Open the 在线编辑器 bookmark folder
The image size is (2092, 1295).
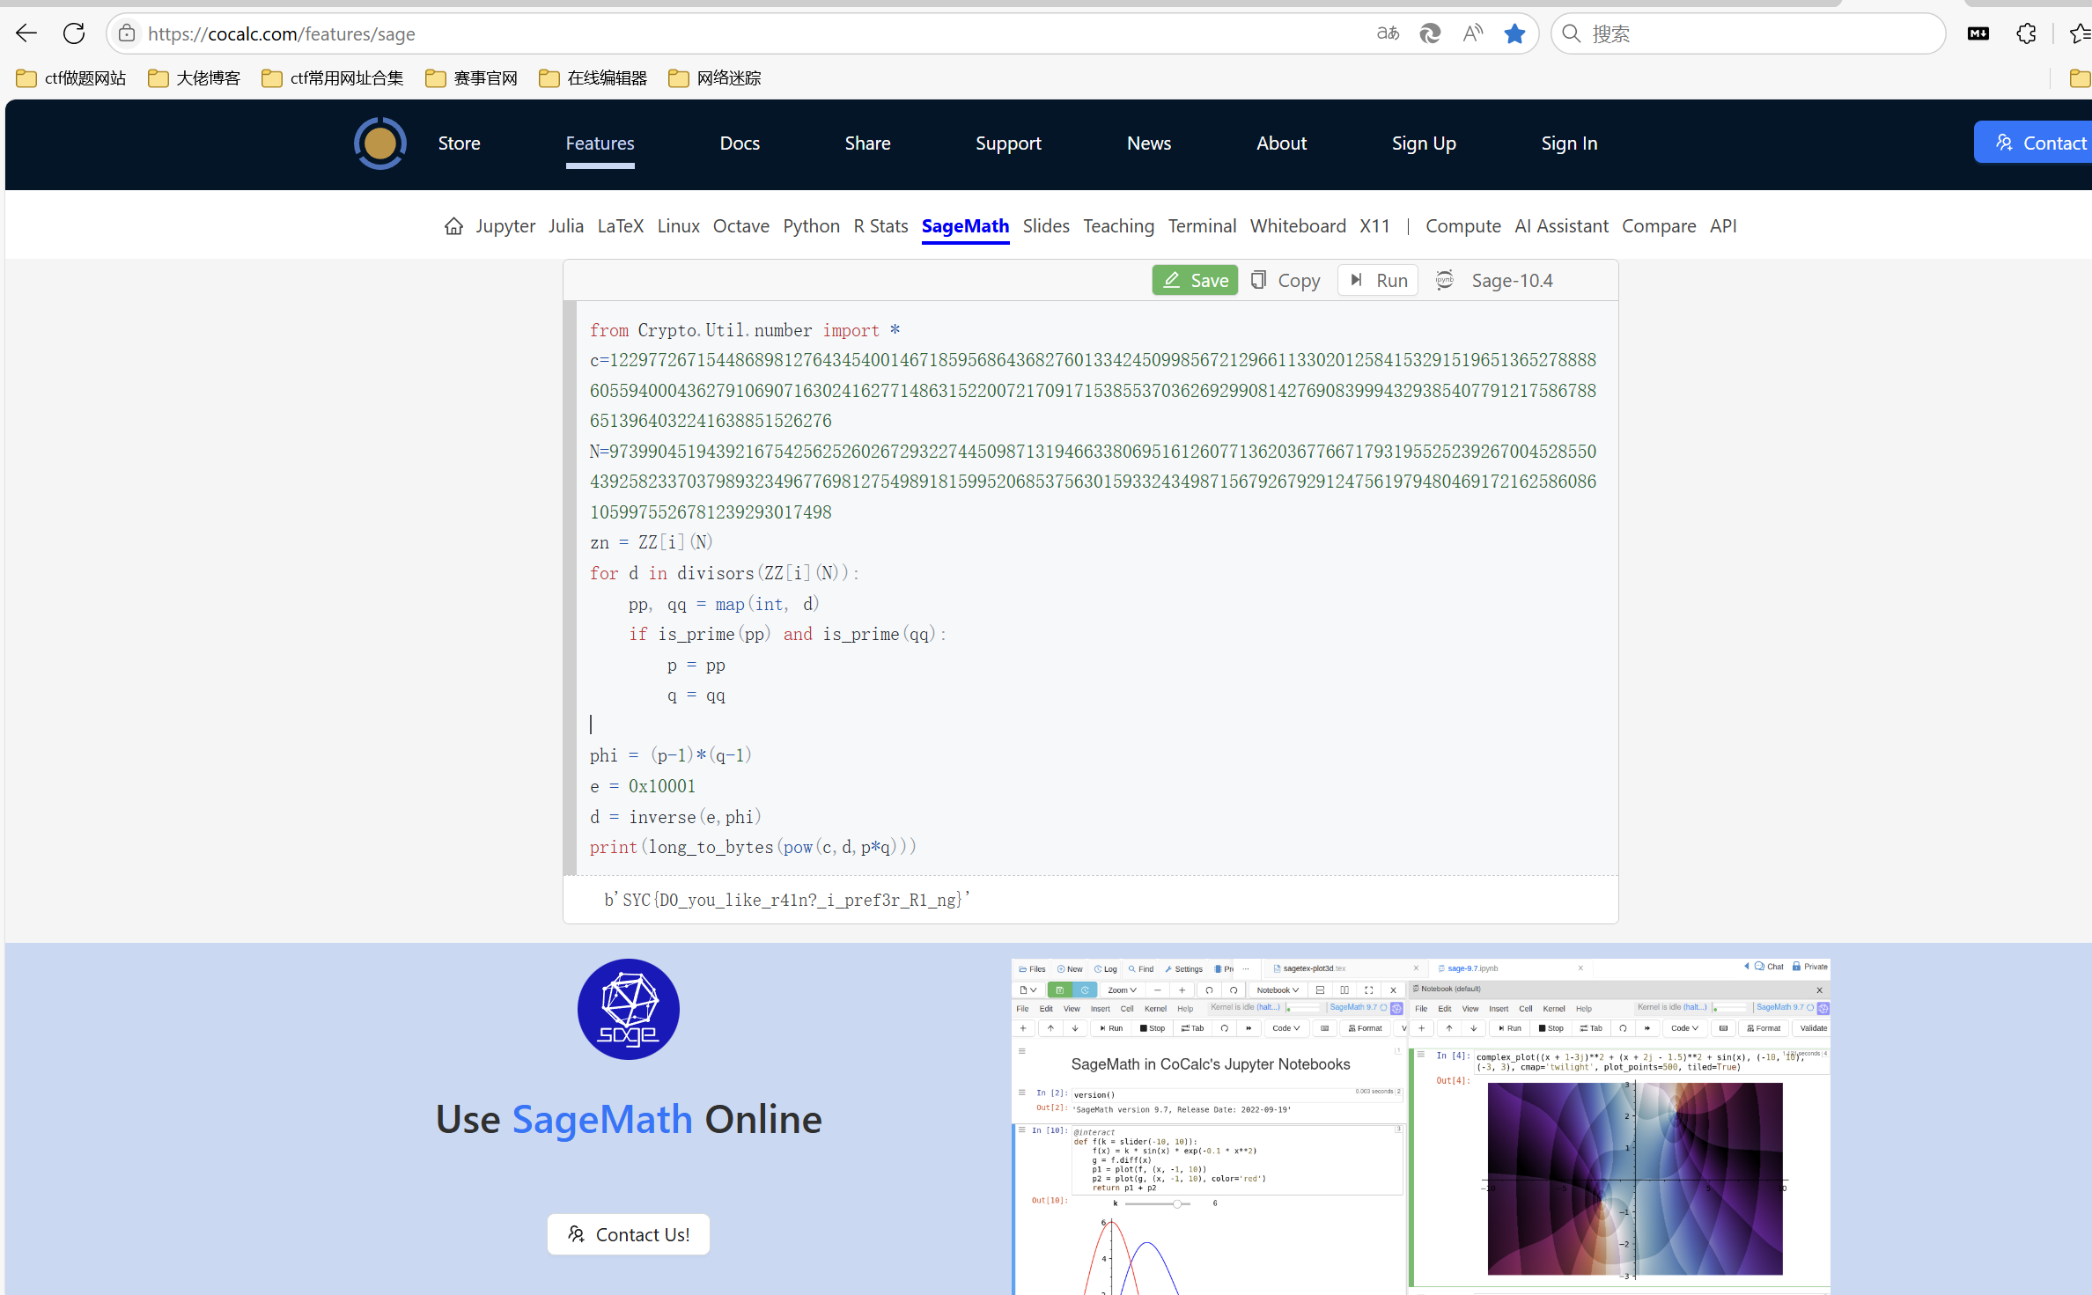point(593,78)
